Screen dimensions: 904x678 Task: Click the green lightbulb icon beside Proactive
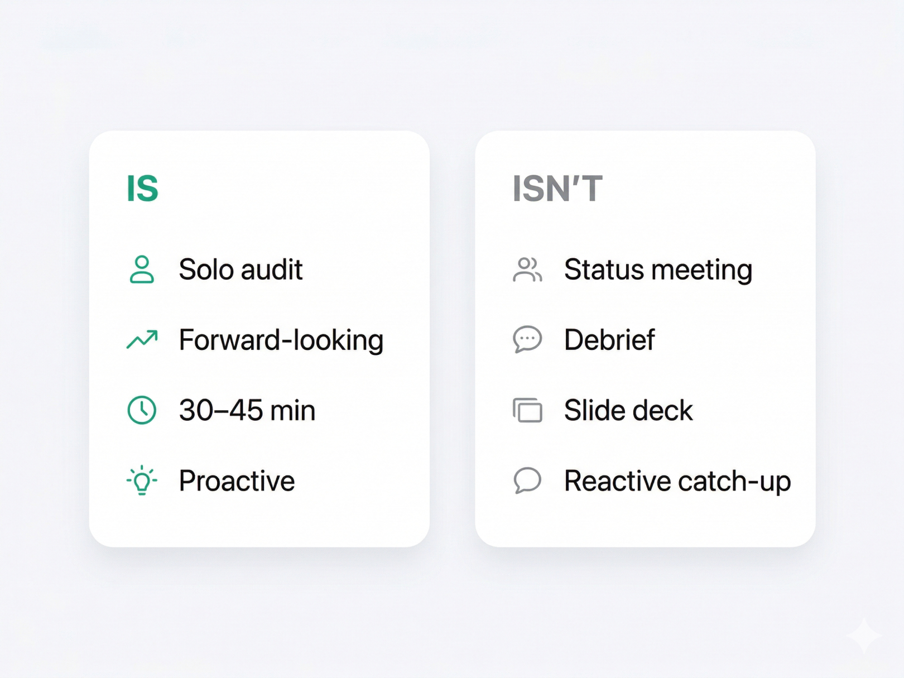tap(142, 480)
